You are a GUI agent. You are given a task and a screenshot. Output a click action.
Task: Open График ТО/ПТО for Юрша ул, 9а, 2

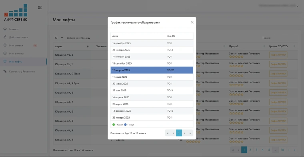(278, 55)
